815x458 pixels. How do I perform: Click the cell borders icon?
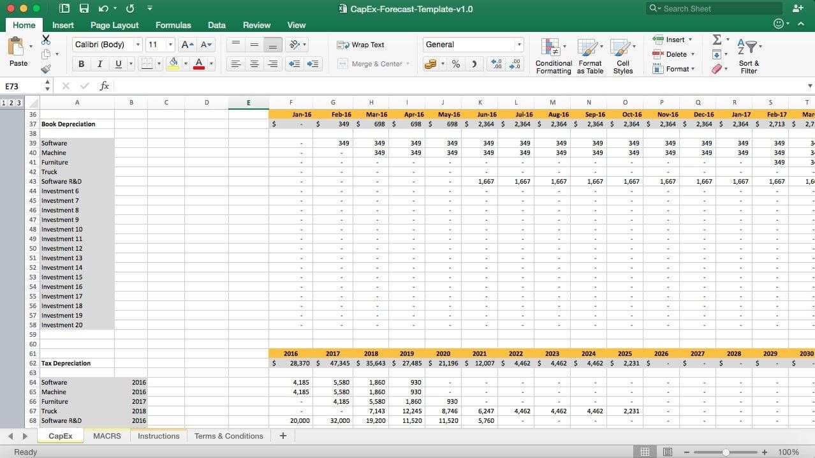coord(147,64)
